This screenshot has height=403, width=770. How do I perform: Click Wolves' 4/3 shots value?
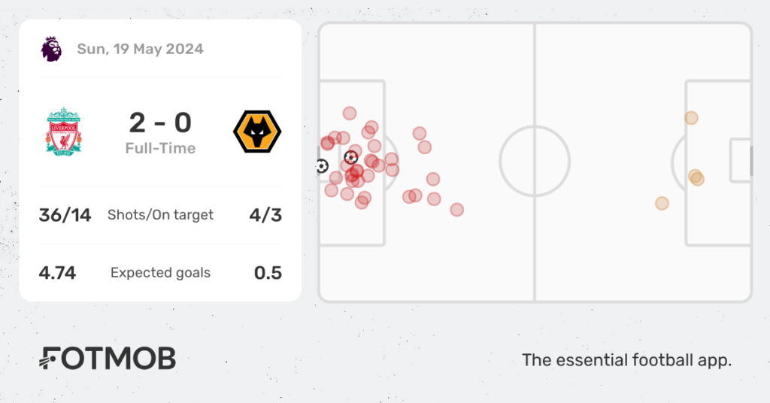coord(265,215)
